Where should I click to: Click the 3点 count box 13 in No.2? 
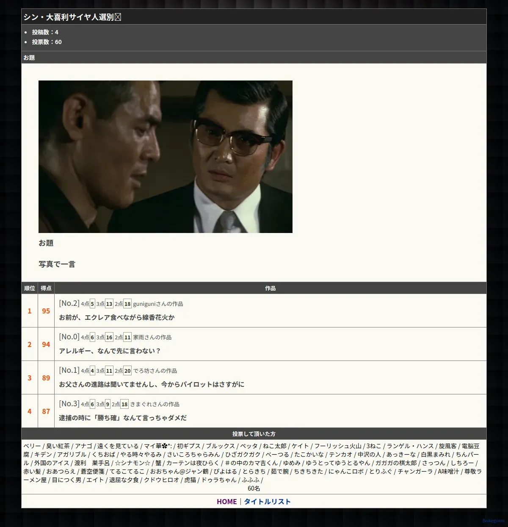coord(109,304)
